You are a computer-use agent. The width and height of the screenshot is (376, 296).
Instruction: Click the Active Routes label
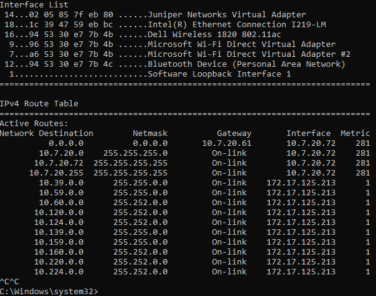(x=34, y=124)
